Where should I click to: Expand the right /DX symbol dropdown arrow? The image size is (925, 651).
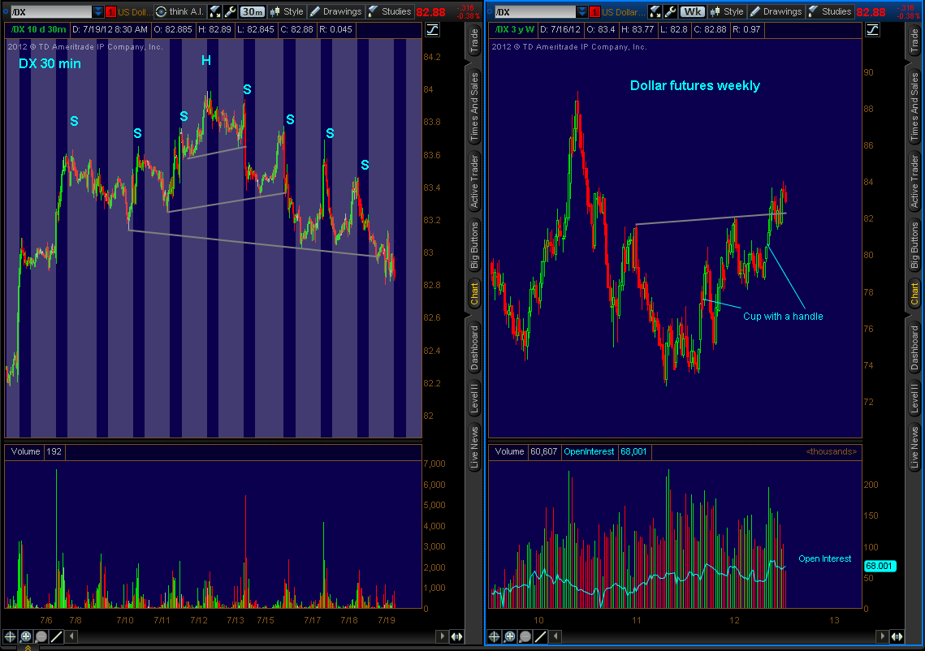click(x=582, y=11)
